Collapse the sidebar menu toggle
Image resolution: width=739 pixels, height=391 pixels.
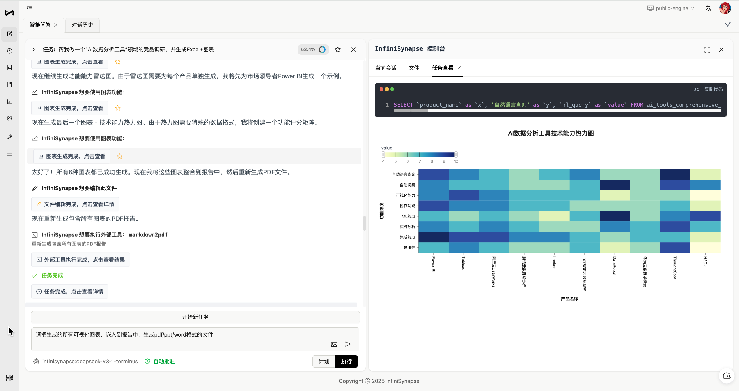point(29,8)
